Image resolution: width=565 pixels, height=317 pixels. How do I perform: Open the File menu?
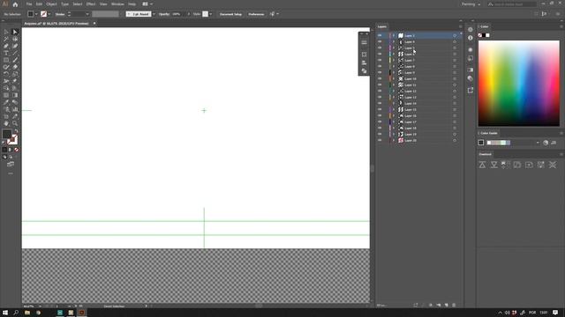tap(29, 4)
